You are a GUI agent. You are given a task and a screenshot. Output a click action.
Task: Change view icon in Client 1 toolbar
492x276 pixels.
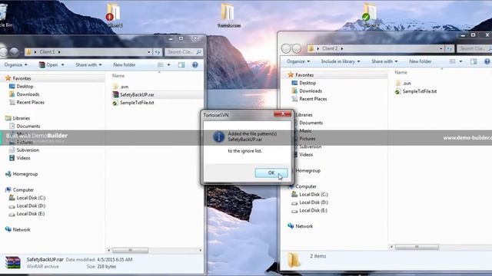pyautogui.click(x=161, y=64)
